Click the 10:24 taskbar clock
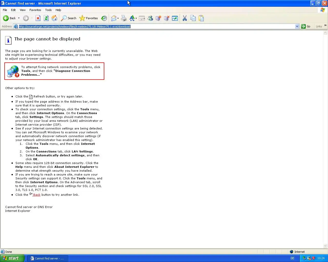This screenshot has height=262, width=328. tap(321, 258)
